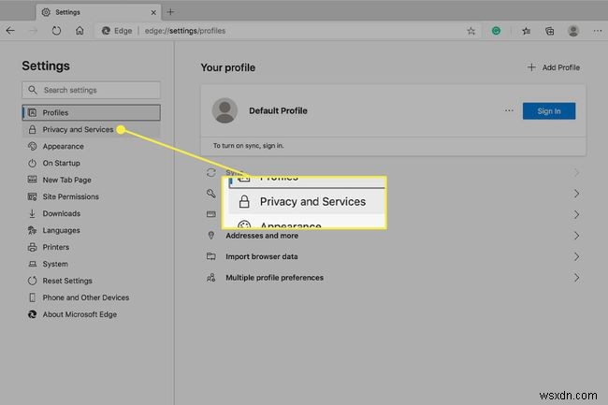Open About Microsoft Edge page
This screenshot has height=405, width=608.
(91, 314)
